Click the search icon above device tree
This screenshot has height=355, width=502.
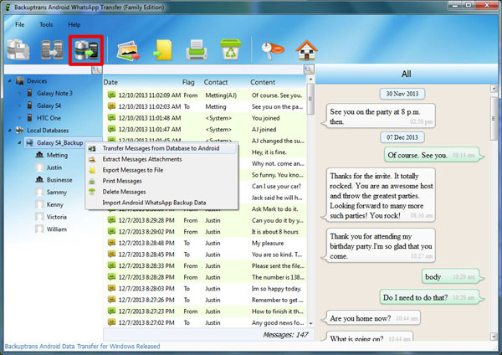tap(97, 69)
